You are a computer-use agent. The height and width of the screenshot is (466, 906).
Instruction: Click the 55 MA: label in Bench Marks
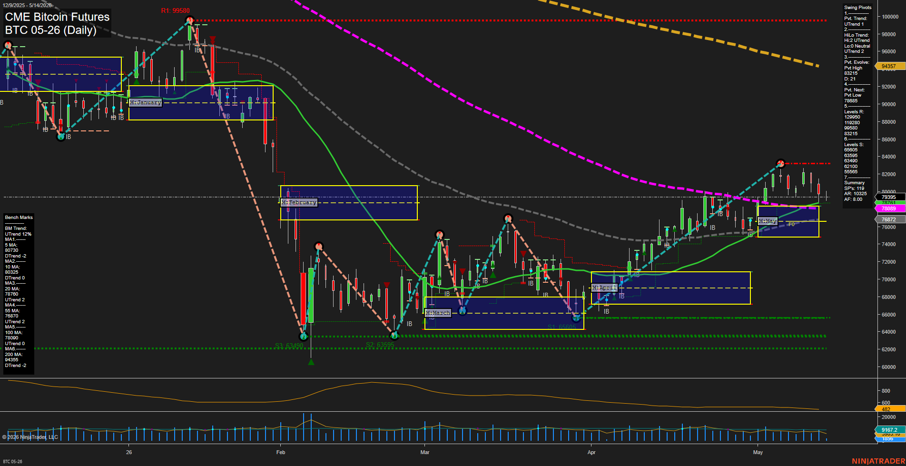point(12,311)
